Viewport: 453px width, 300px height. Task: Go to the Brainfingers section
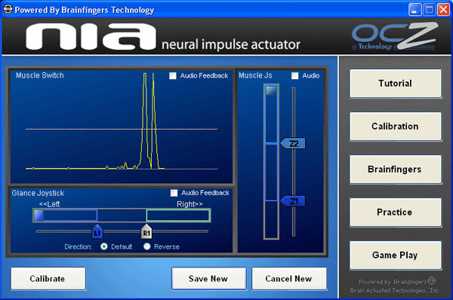coord(395,170)
